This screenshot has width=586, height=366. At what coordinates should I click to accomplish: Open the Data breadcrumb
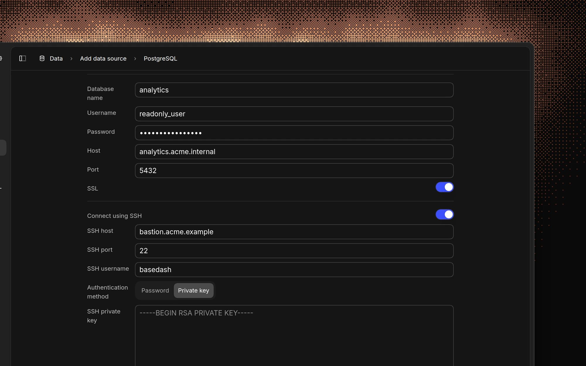[x=56, y=59]
